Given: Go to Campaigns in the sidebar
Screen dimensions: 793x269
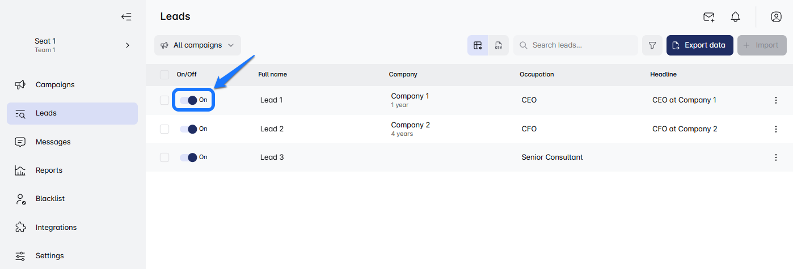Looking at the screenshot, I should click(x=55, y=85).
